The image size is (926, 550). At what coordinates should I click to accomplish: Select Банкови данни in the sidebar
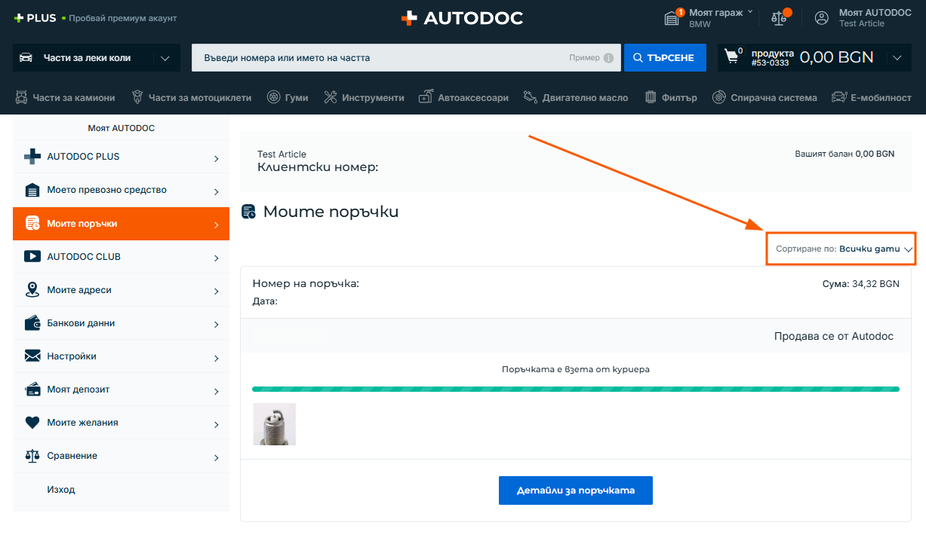click(x=121, y=323)
